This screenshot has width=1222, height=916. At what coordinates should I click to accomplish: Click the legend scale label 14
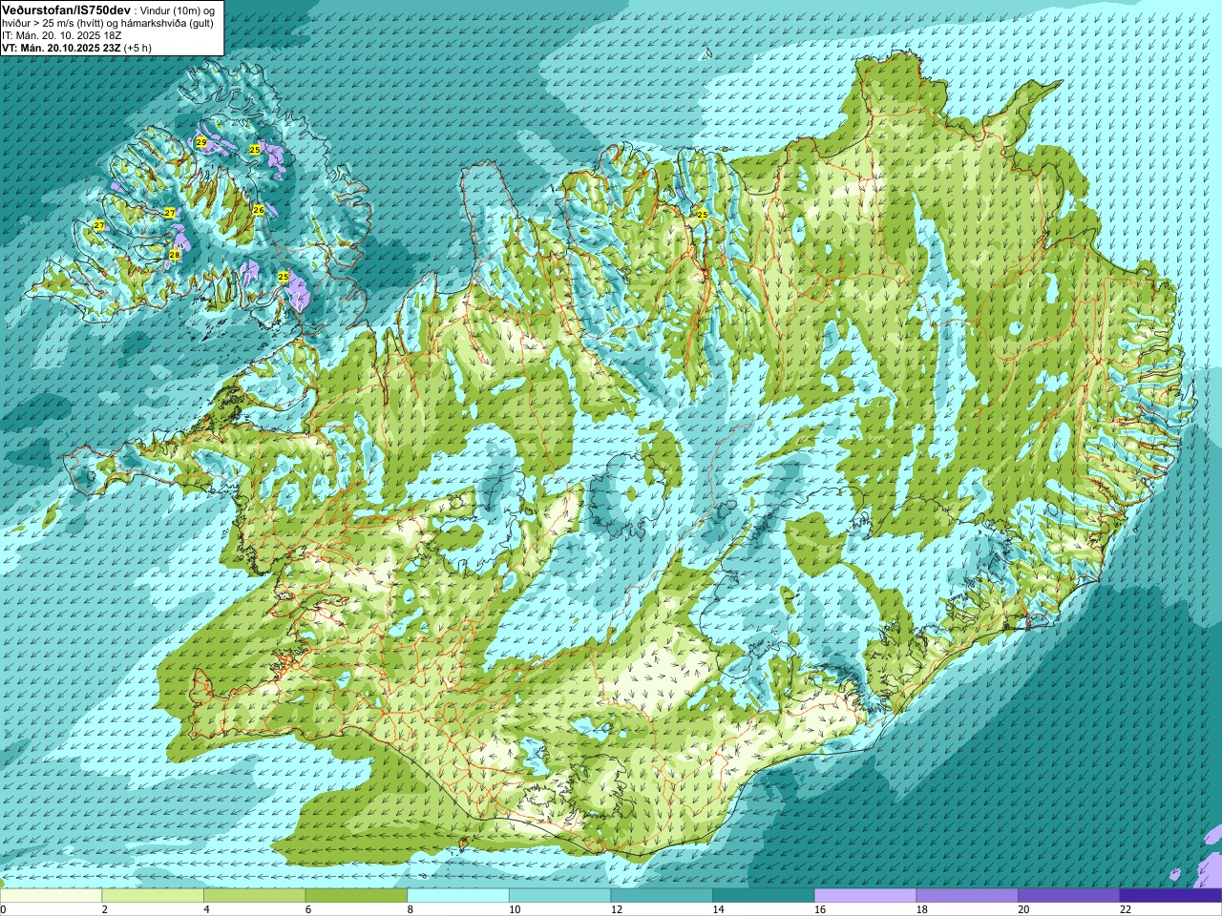click(718, 909)
